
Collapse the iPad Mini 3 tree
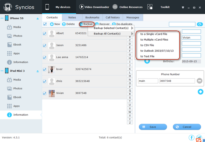click(2, 71)
